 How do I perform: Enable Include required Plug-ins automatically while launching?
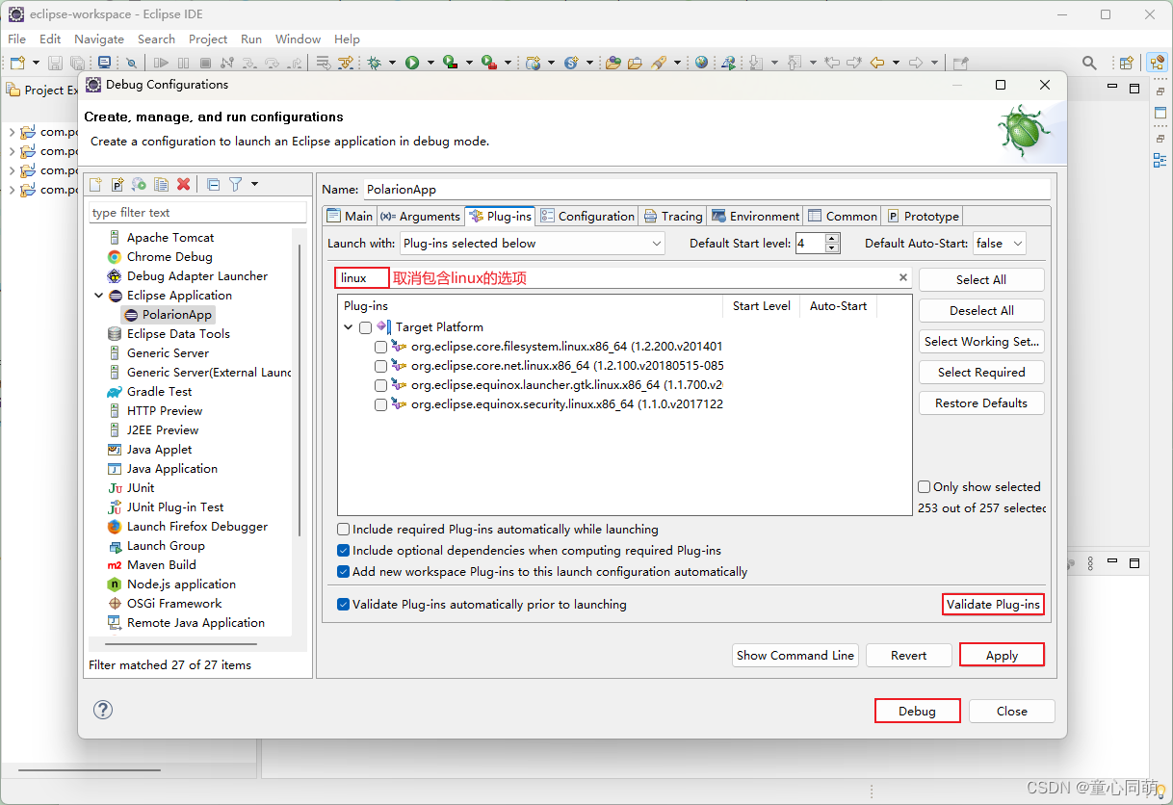(x=344, y=530)
